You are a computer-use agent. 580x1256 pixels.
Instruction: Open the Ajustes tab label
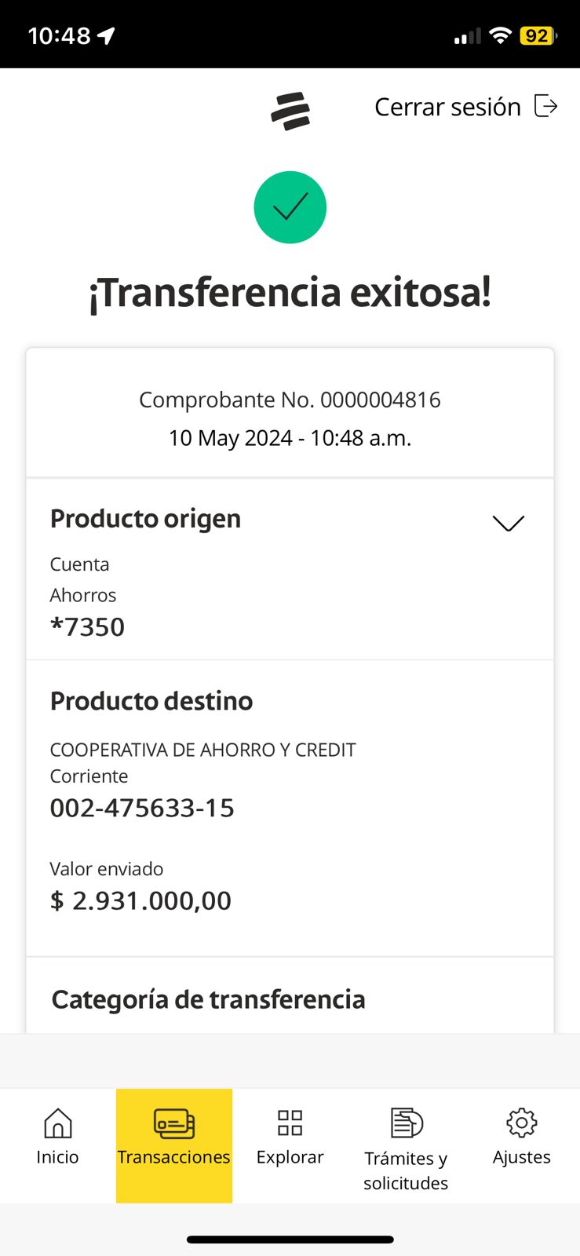point(521,1157)
